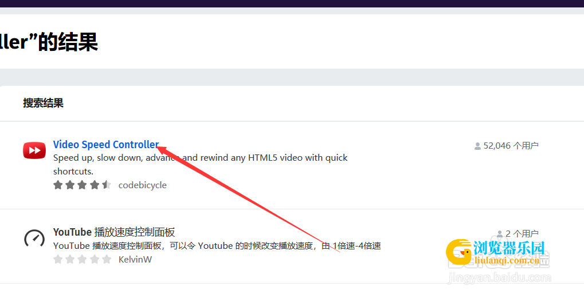
Task: Select the KelvinW author name
Action: tap(135, 259)
